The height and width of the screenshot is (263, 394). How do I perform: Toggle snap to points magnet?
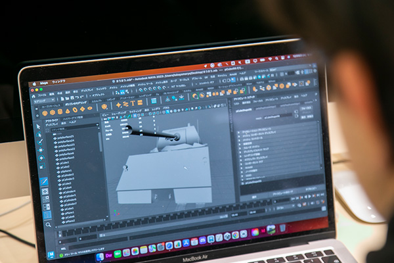coord(150,89)
